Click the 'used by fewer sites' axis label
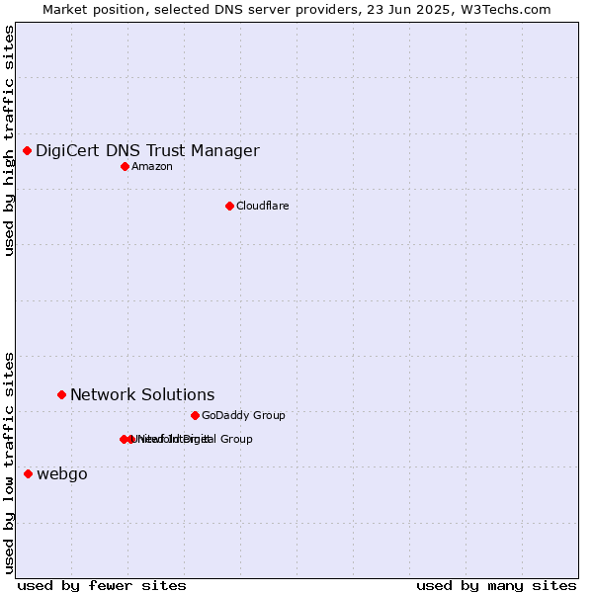Image resolution: width=593 pixels, height=593 pixels. [102, 586]
